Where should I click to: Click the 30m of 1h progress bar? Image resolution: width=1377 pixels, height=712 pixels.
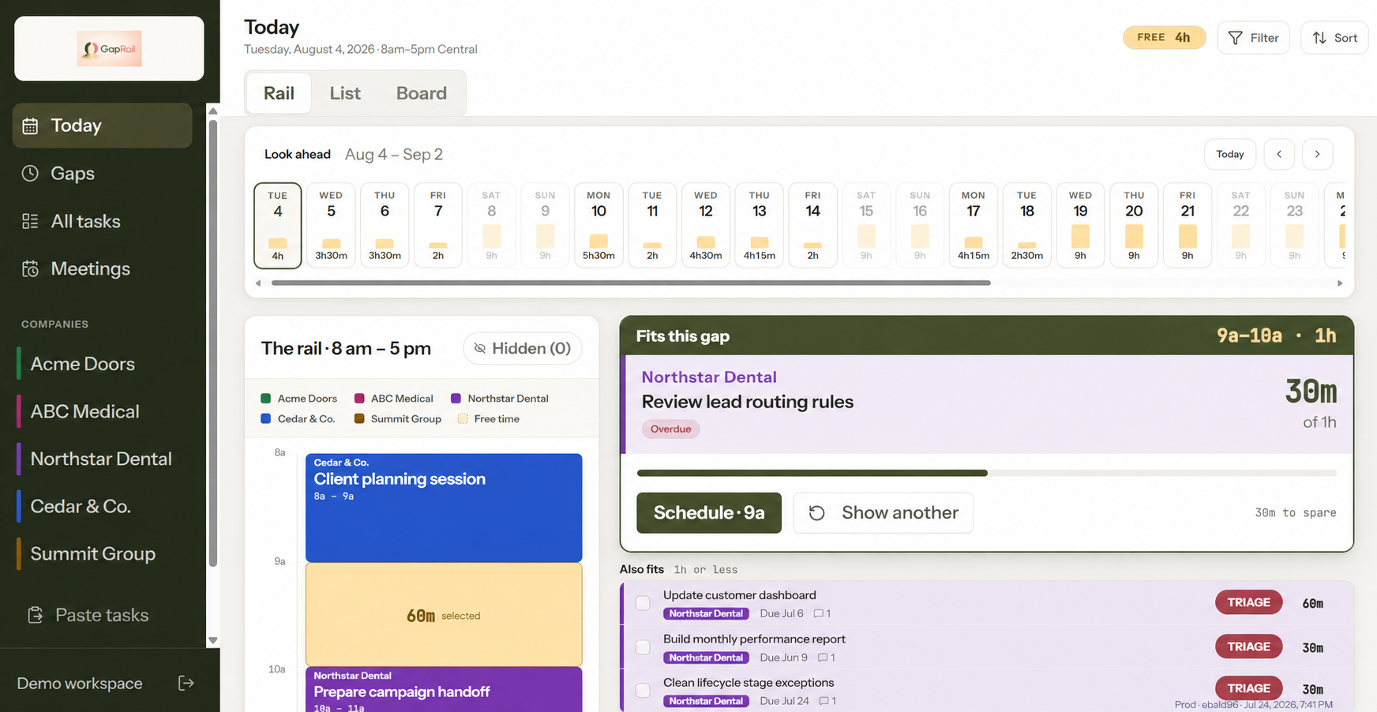(987, 473)
